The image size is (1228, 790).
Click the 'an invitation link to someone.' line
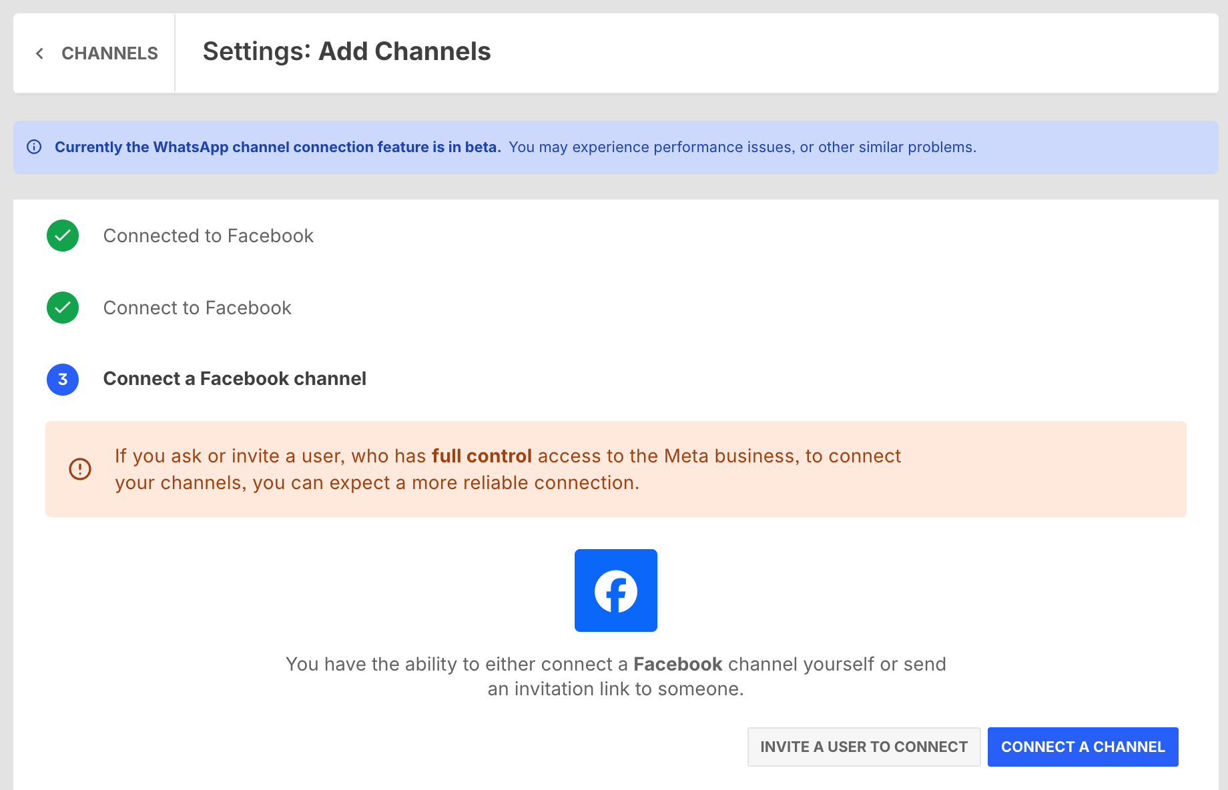click(616, 689)
